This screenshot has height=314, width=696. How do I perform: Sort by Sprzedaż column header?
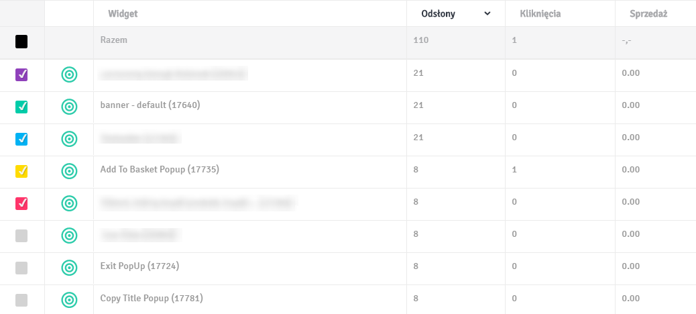click(x=648, y=14)
